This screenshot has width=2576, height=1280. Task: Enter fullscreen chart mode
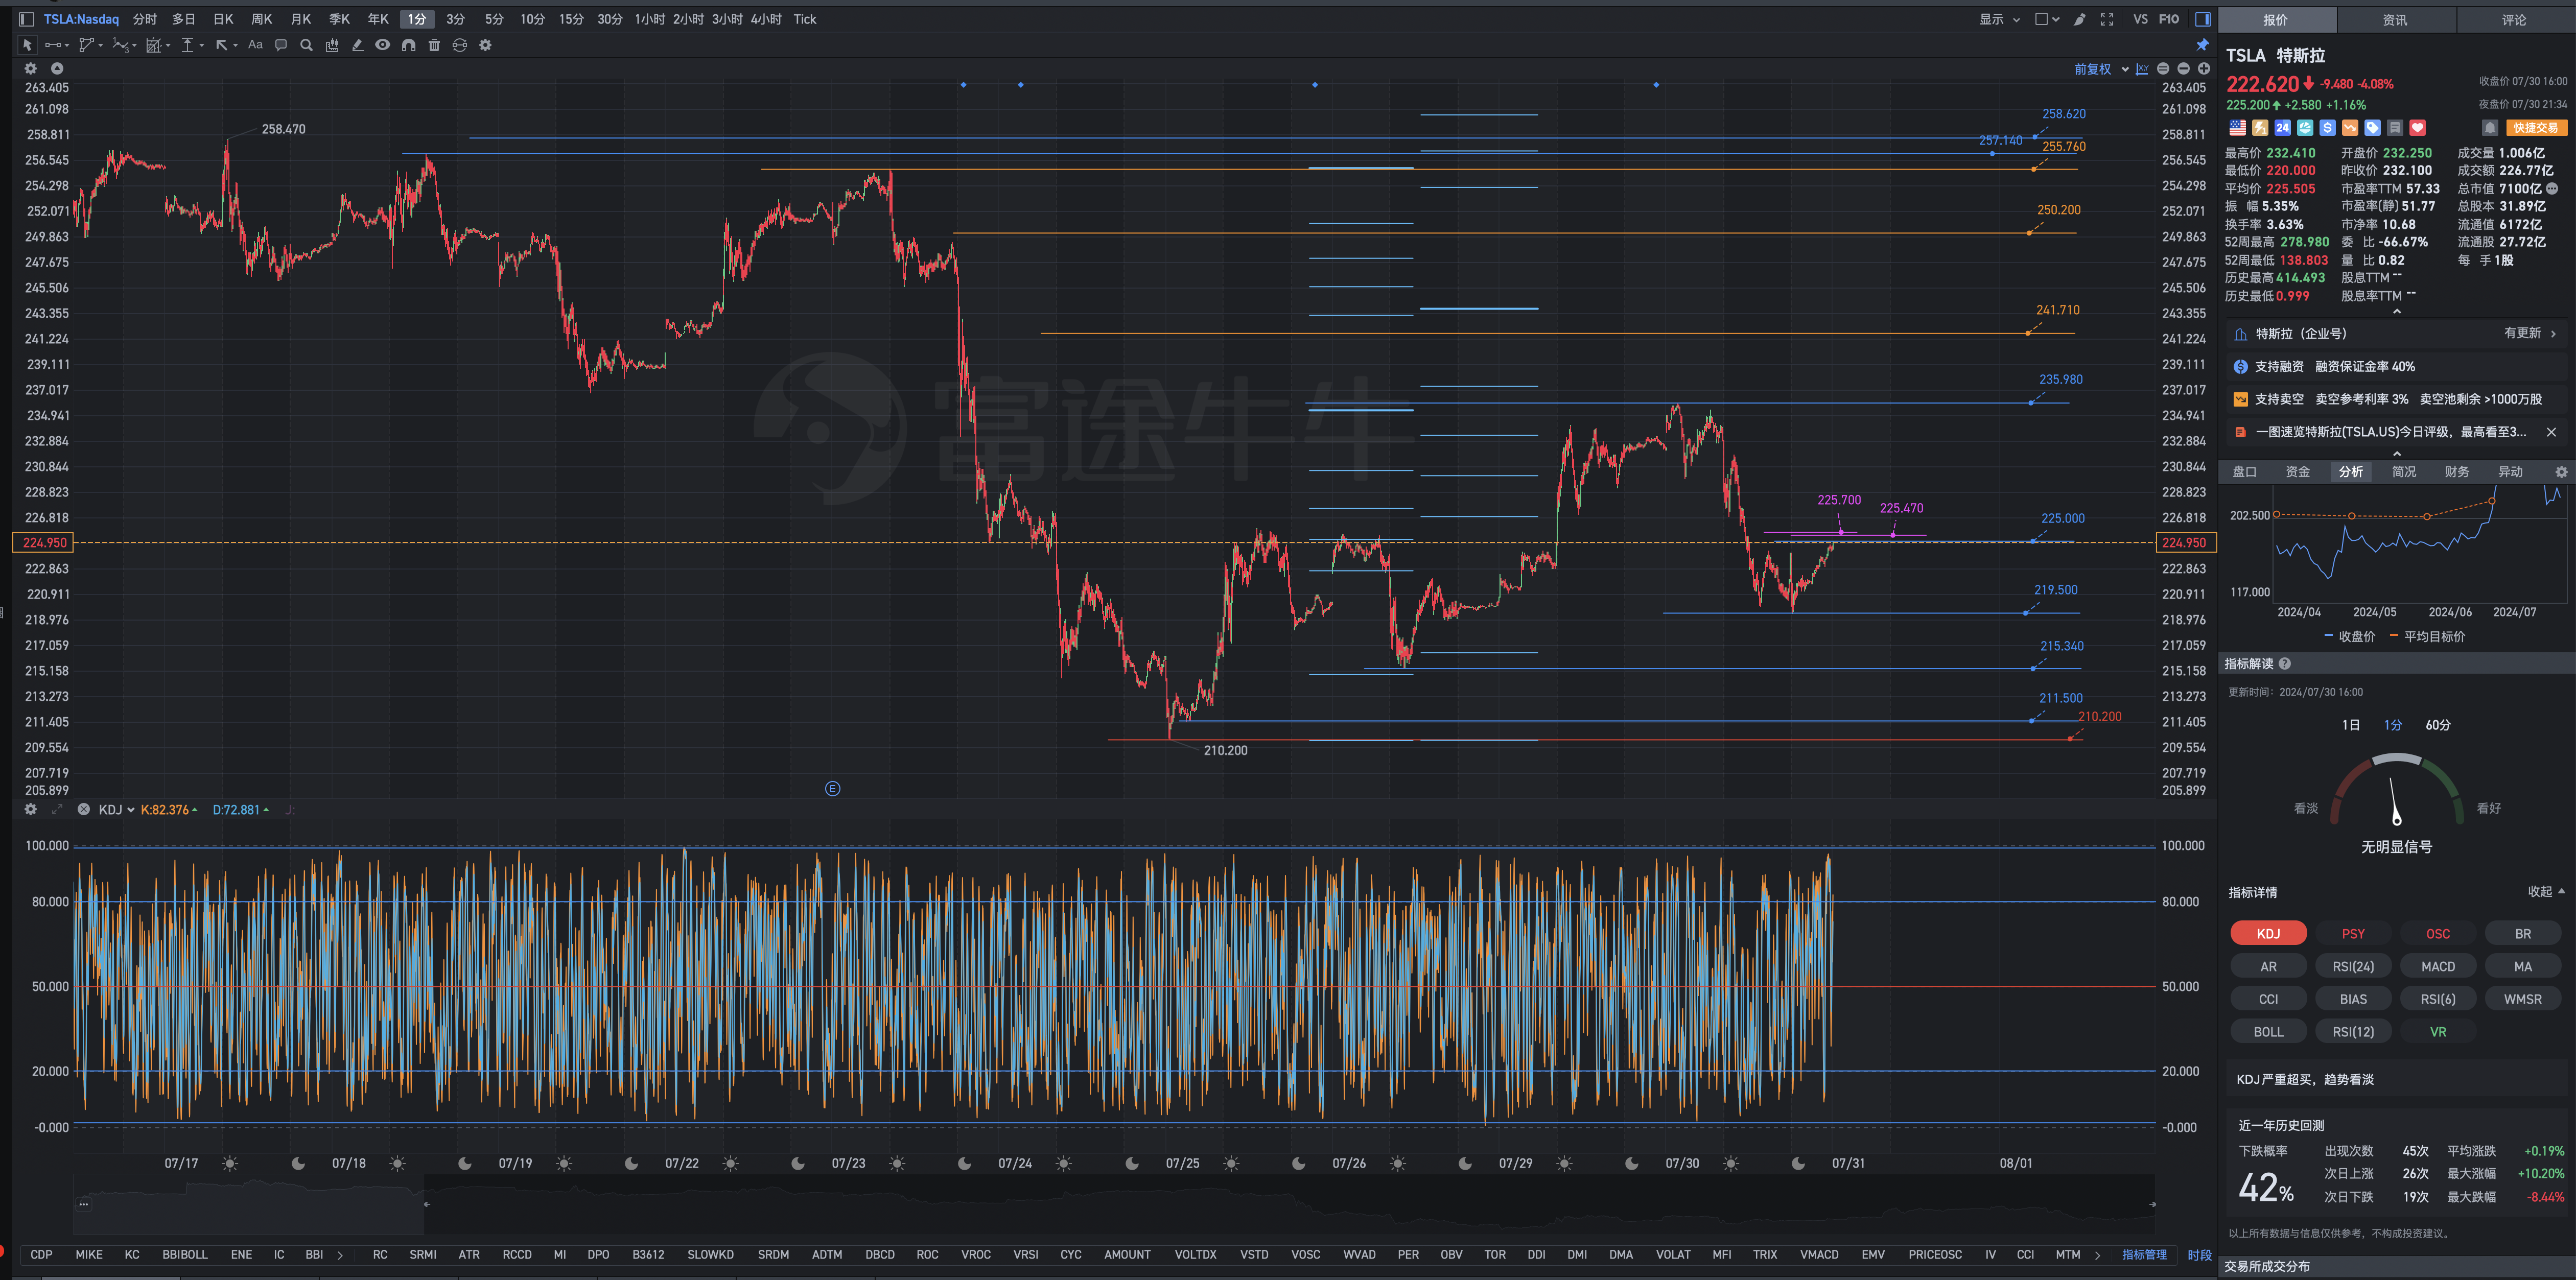[2107, 19]
